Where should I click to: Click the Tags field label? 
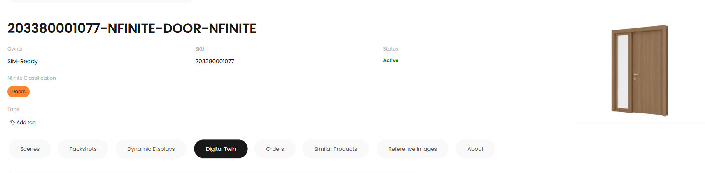(x=13, y=109)
